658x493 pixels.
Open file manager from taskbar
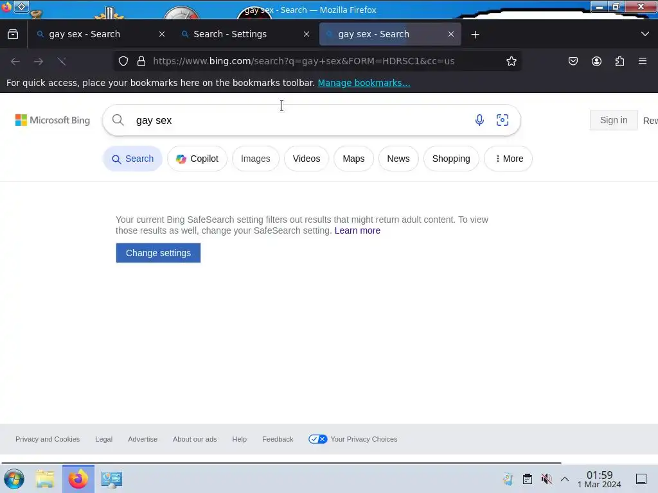click(45, 479)
